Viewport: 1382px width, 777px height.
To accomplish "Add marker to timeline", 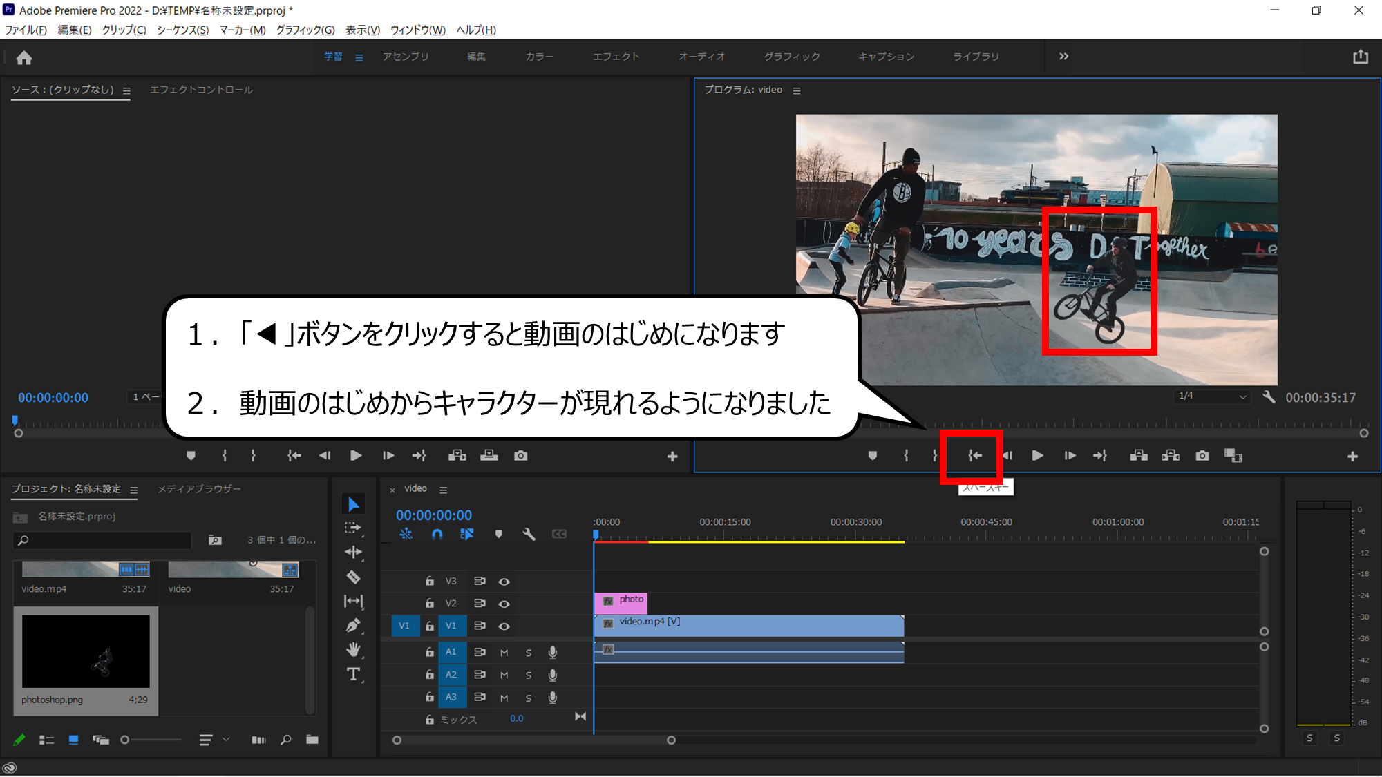I will tap(498, 534).
